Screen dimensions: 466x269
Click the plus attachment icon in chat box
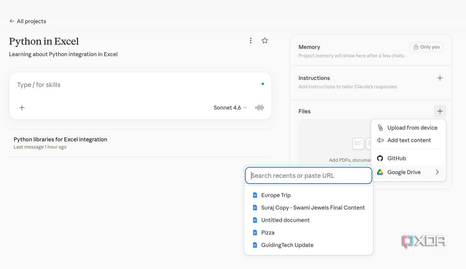point(22,108)
